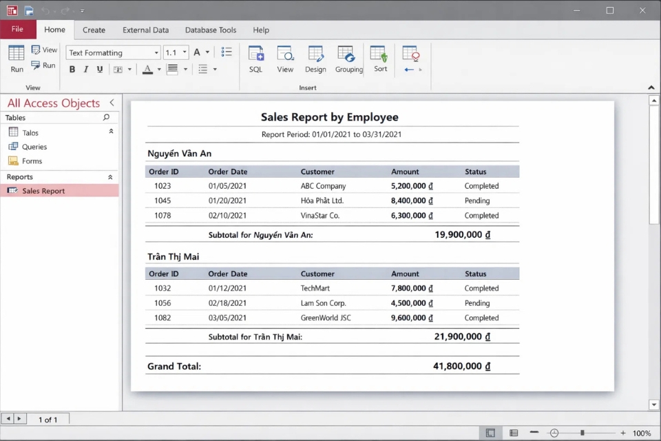Toggle Bold formatting

(x=72, y=70)
